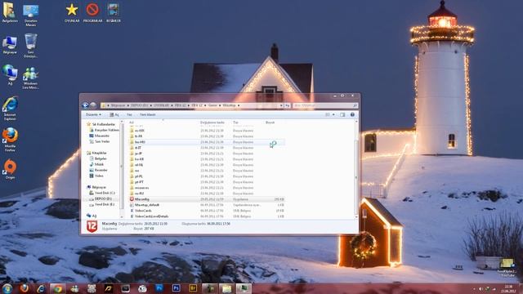The image size is (523, 294).
Task: Refresh the folder via address bar refresh icon
Action: point(287,105)
